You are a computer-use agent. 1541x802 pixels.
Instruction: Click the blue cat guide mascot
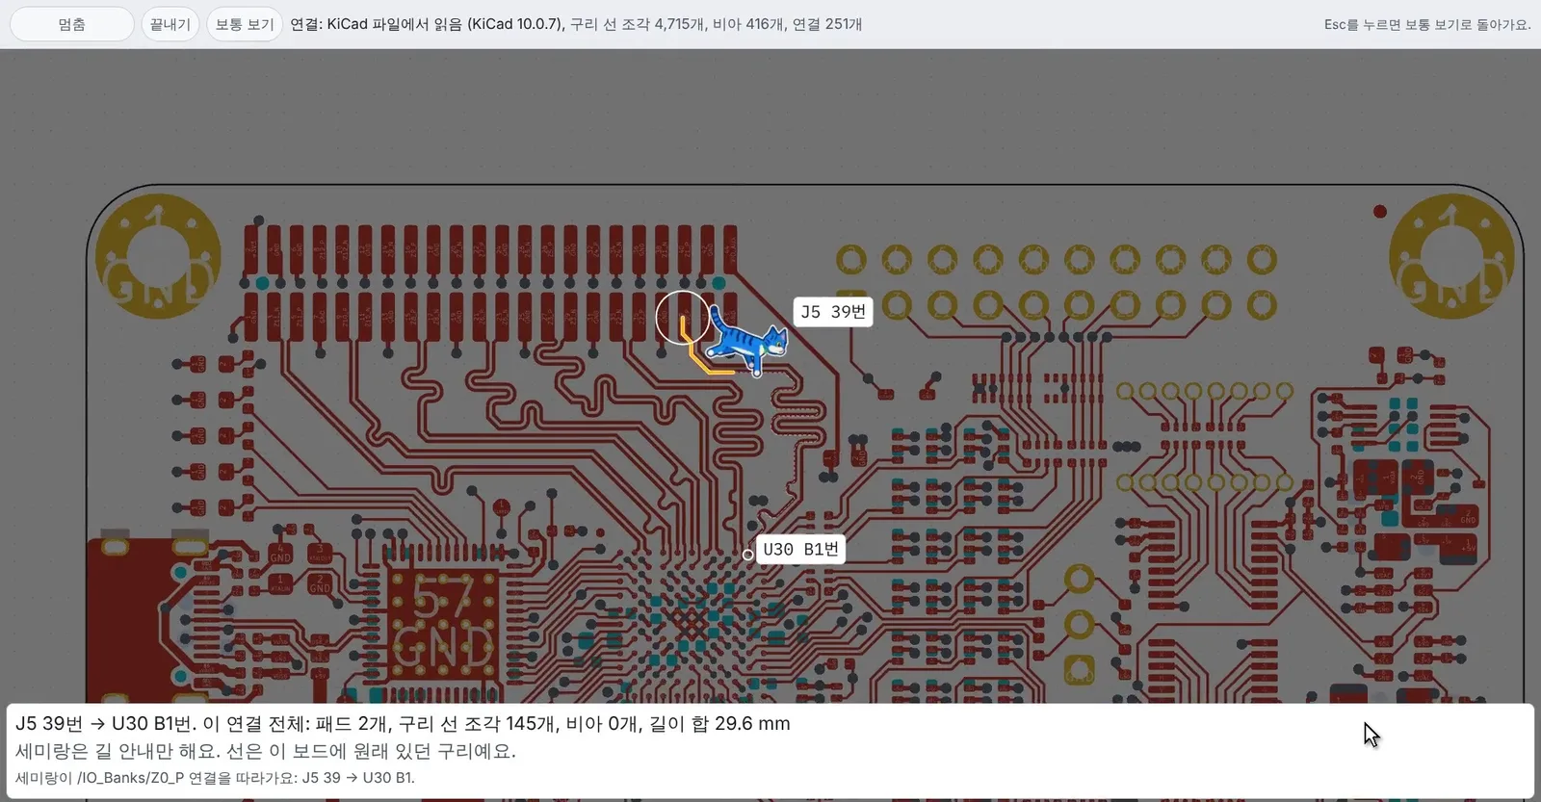point(747,342)
